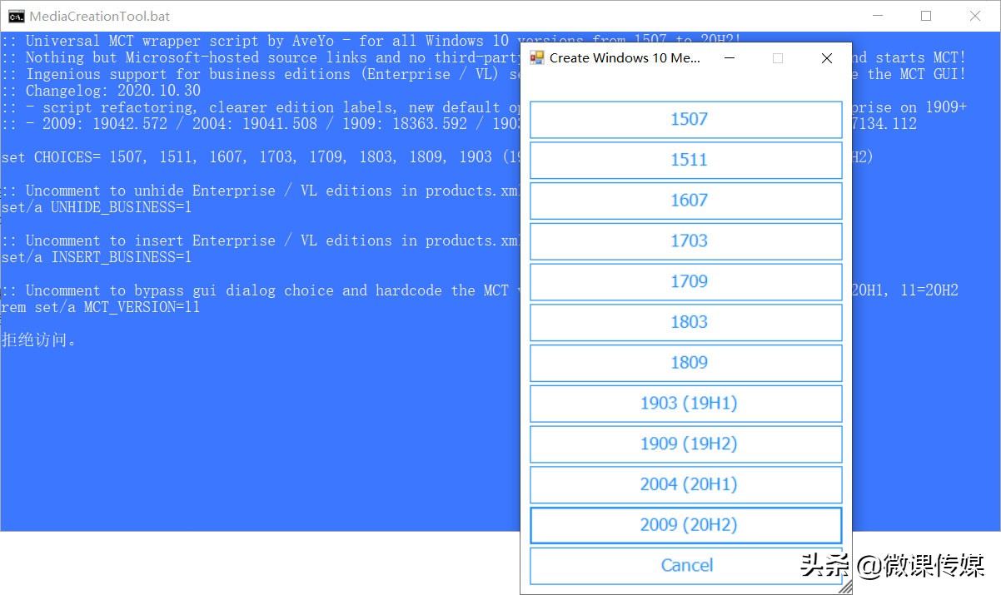The height and width of the screenshot is (595, 1001).
Task: Minimize the MediaCreationTool.bat console window
Action: point(877,16)
